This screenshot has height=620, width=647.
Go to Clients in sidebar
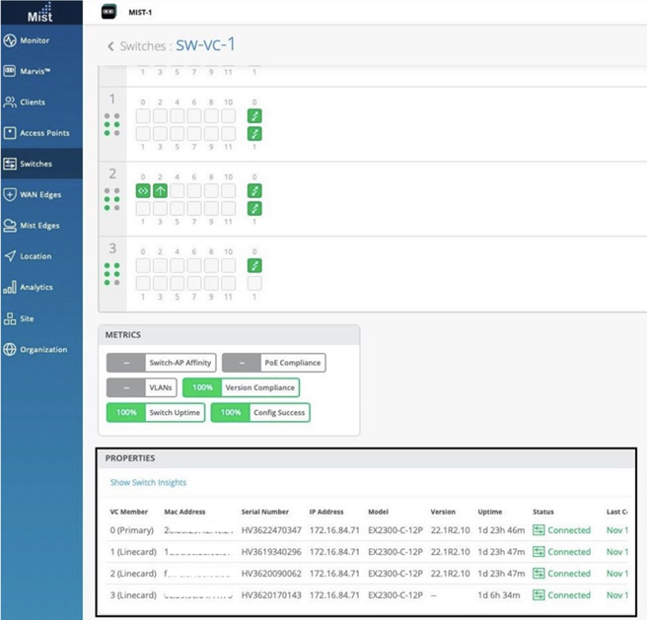pyautogui.click(x=41, y=102)
